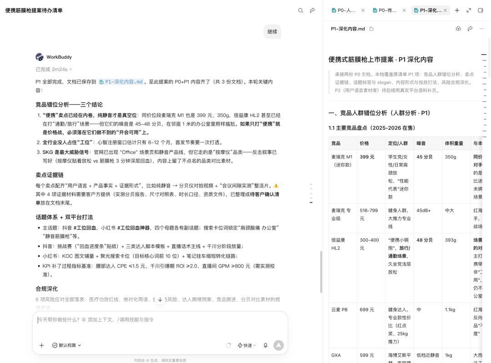Close the first P0-人... tab

click(363, 10)
